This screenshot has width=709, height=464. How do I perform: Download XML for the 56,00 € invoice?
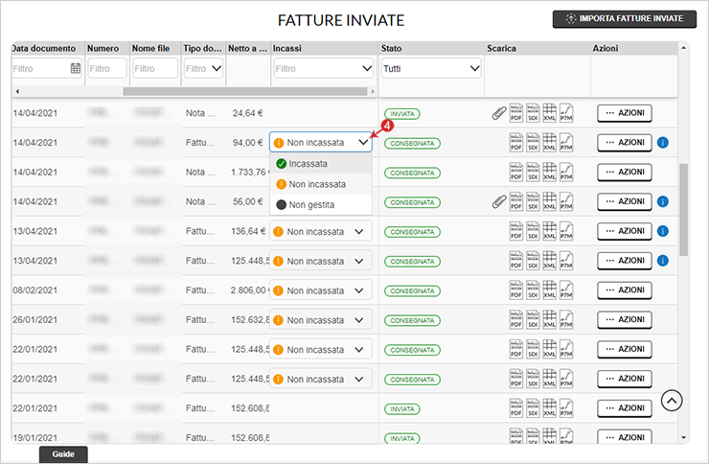click(550, 202)
